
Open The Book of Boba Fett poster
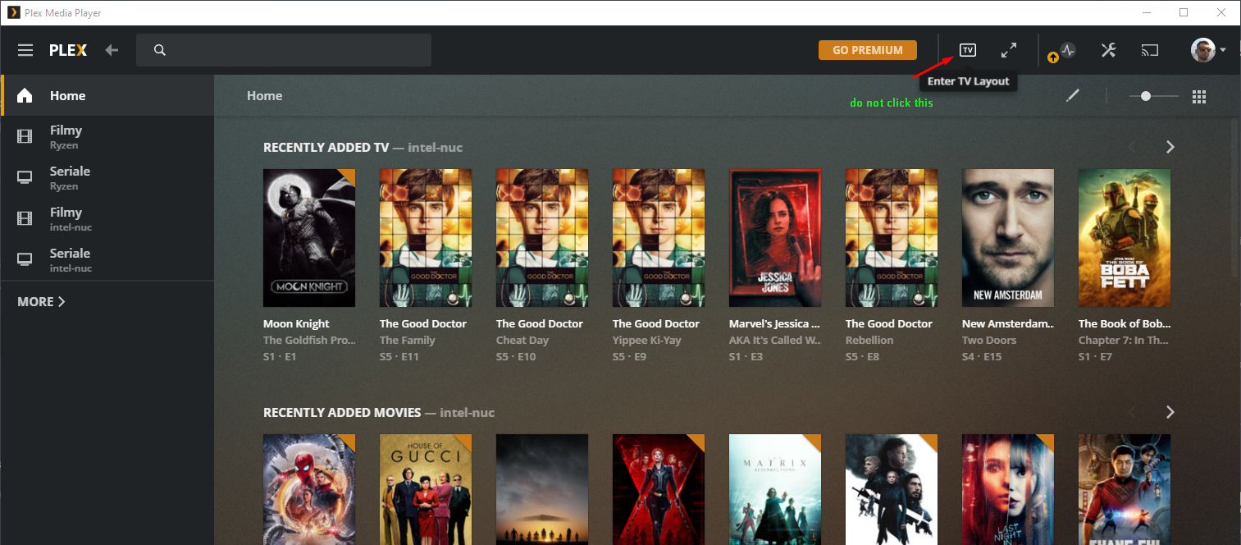1125,238
